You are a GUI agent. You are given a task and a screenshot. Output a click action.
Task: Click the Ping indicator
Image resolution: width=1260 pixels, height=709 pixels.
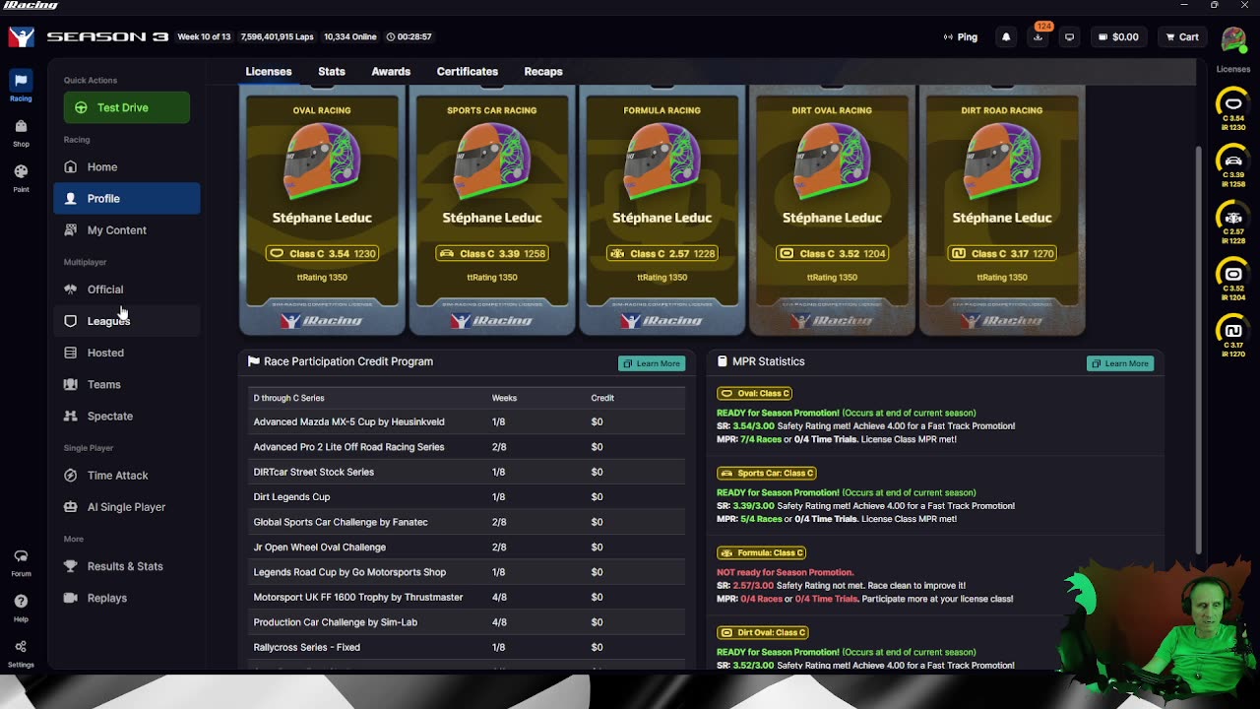(x=960, y=37)
